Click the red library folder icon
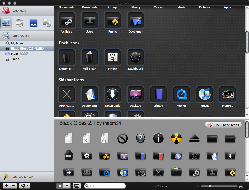Image resolution: width=249 pixels, height=190 pixels. point(158,156)
